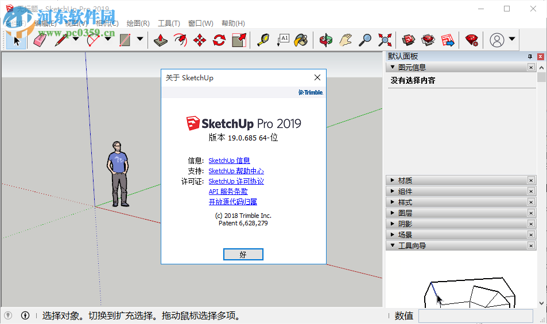
Task: Click the credits info icon in status bar
Action: [25, 315]
